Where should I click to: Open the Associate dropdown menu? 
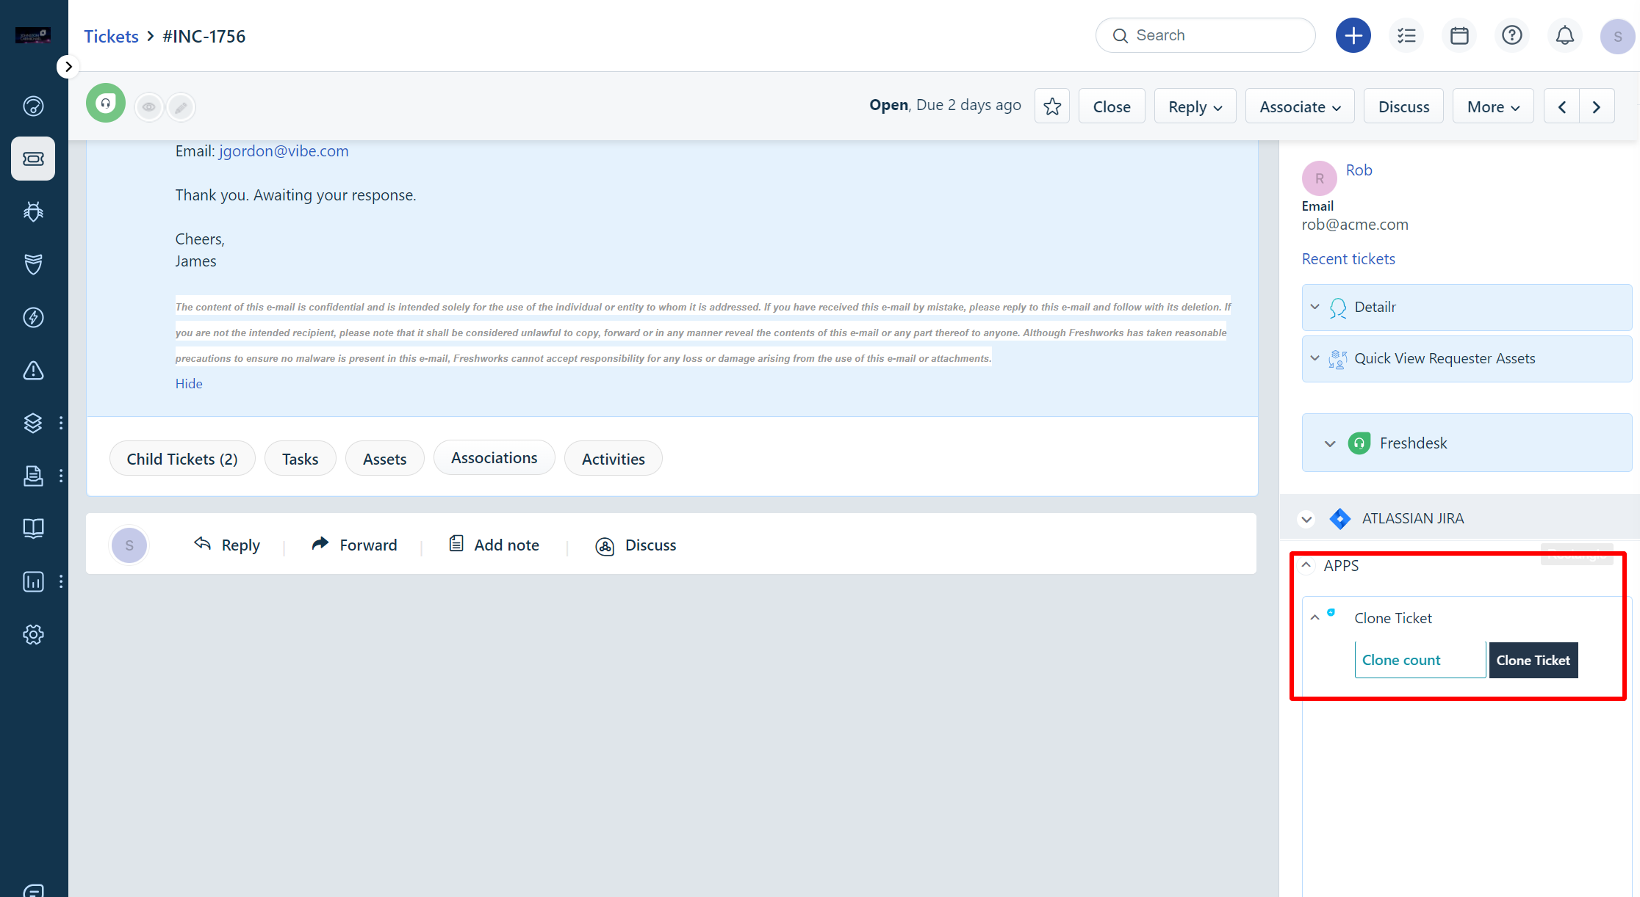[x=1299, y=106]
